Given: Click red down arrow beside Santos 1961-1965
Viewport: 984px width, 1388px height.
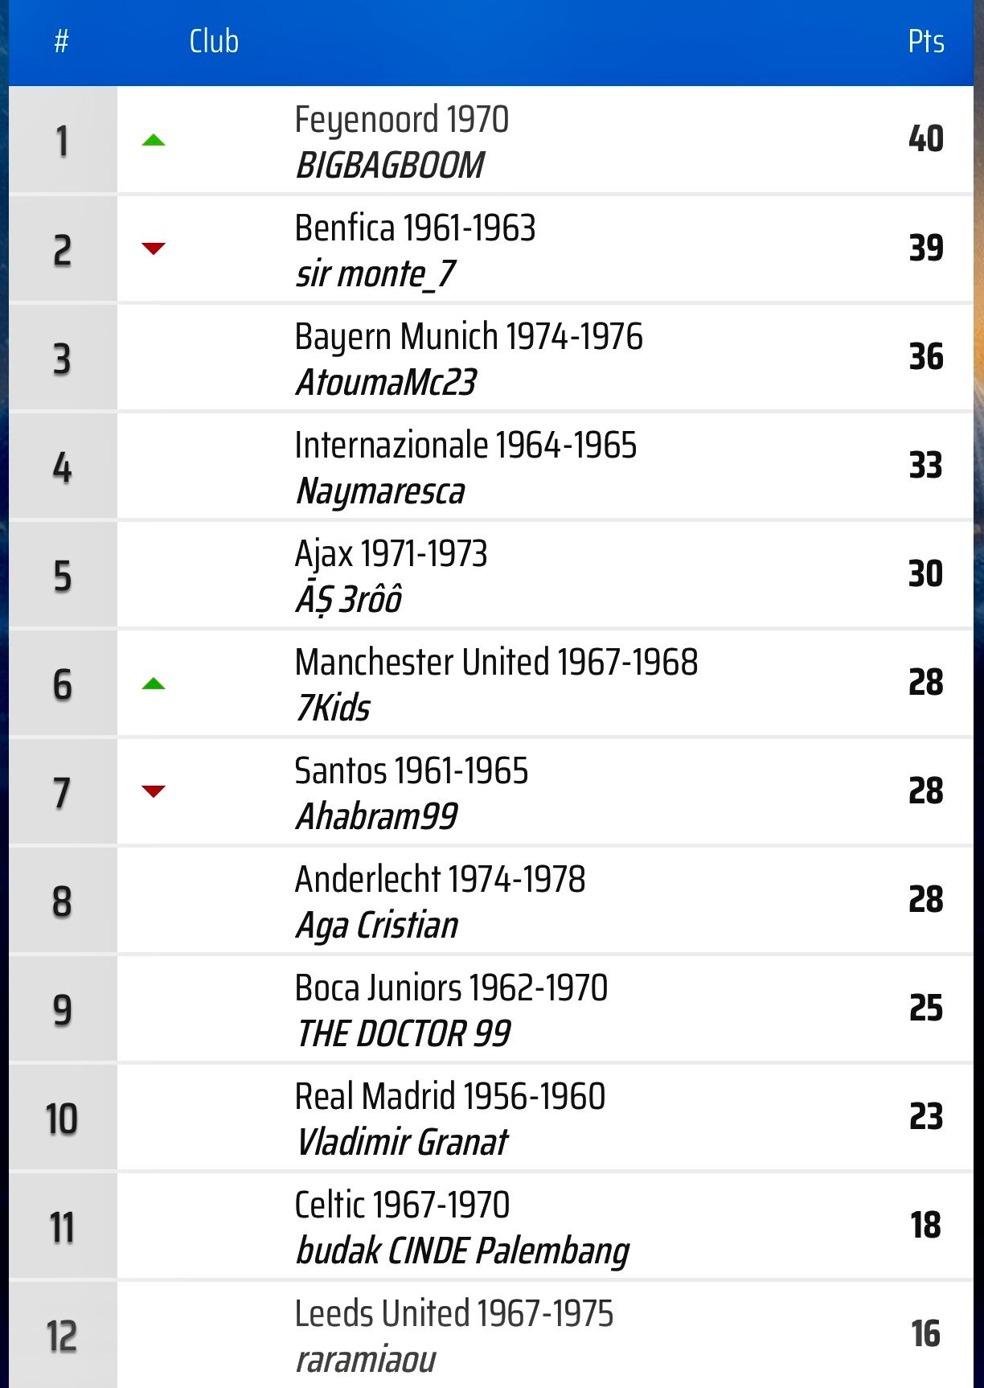Looking at the screenshot, I should [x=153, y=791].
